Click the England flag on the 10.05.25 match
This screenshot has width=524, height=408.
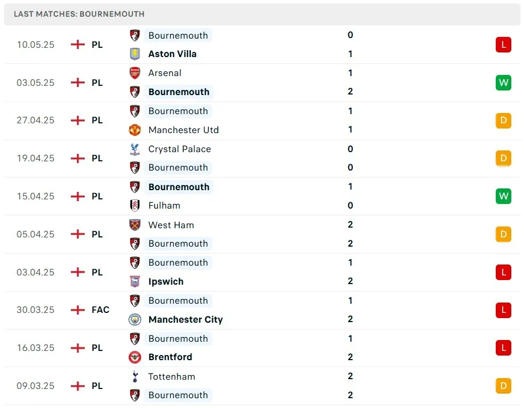tap(78, 44)
